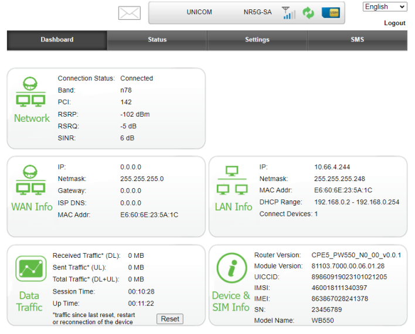Click the LAN Info icon

233,181
